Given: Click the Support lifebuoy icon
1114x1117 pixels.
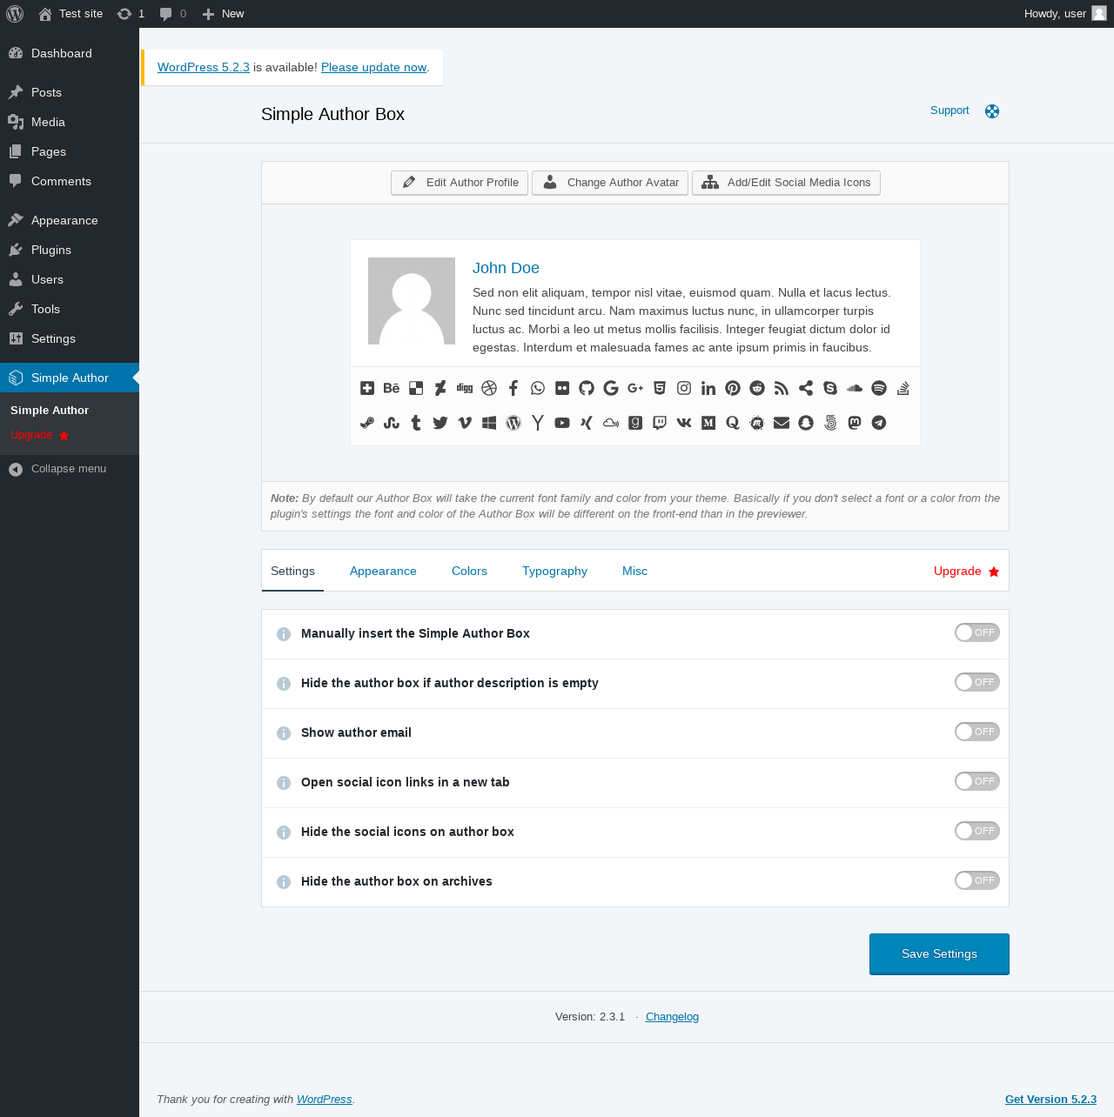Looking at the screenshot, I should coord(992,110).
